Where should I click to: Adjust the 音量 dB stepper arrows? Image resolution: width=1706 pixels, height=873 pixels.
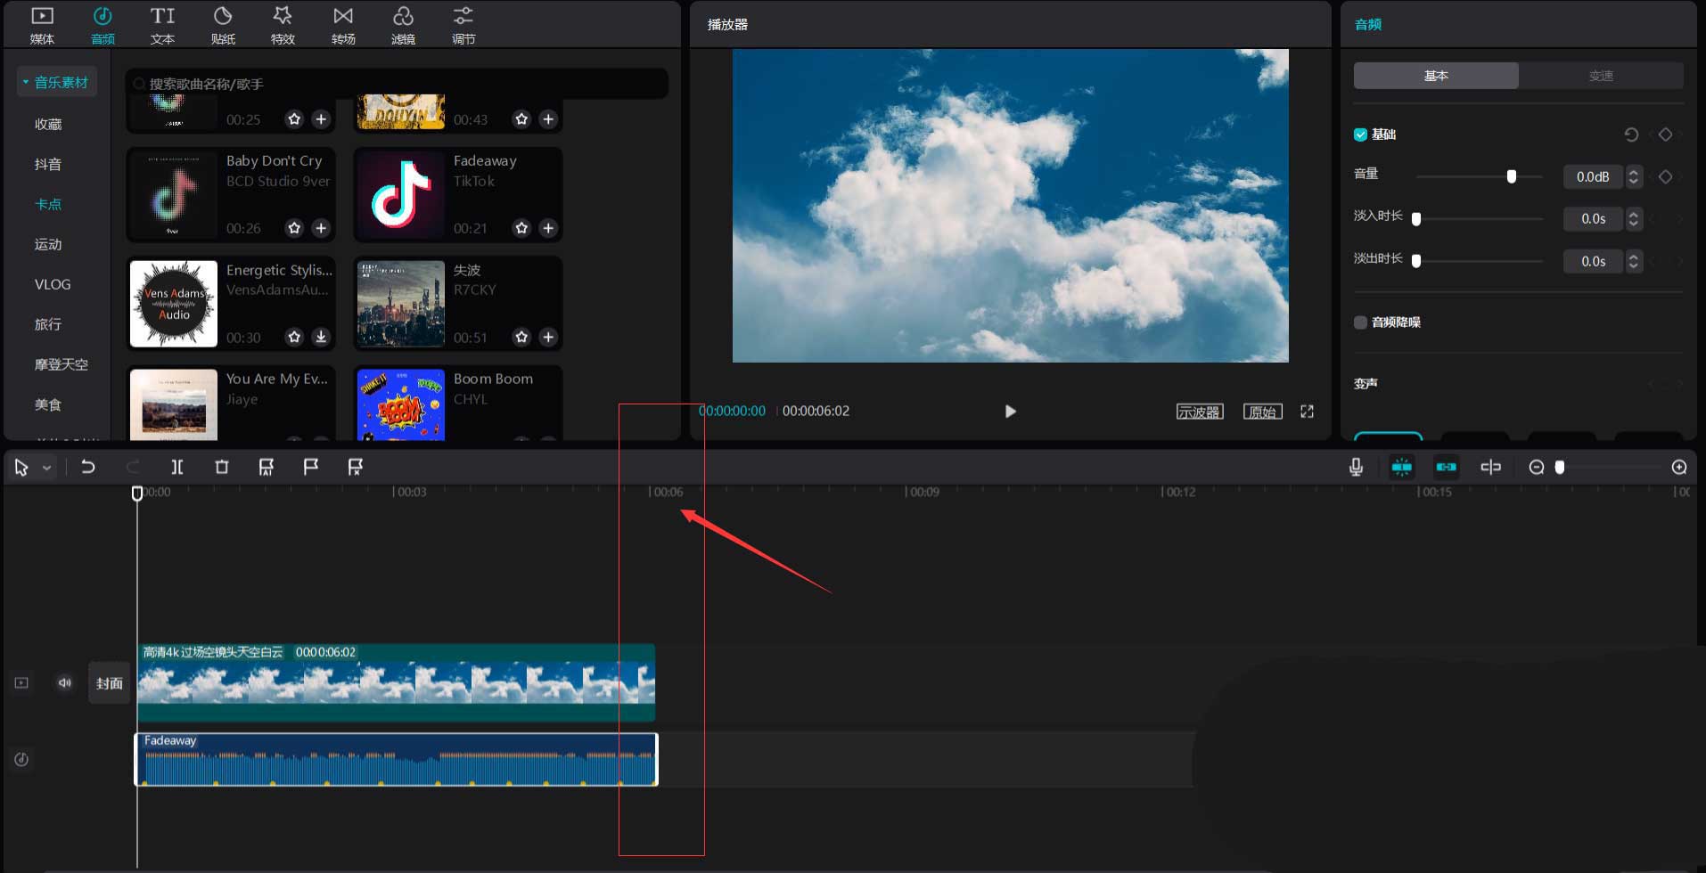click(x=1633, y=176)
